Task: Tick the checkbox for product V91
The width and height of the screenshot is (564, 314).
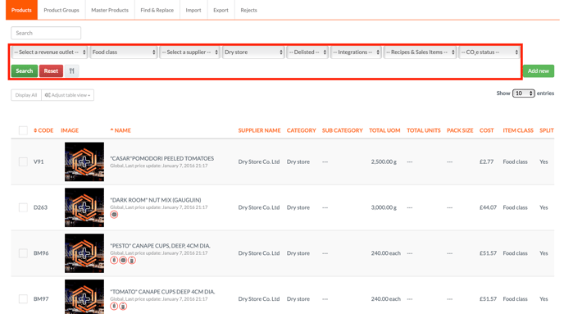Action: [x=23, y=162]
